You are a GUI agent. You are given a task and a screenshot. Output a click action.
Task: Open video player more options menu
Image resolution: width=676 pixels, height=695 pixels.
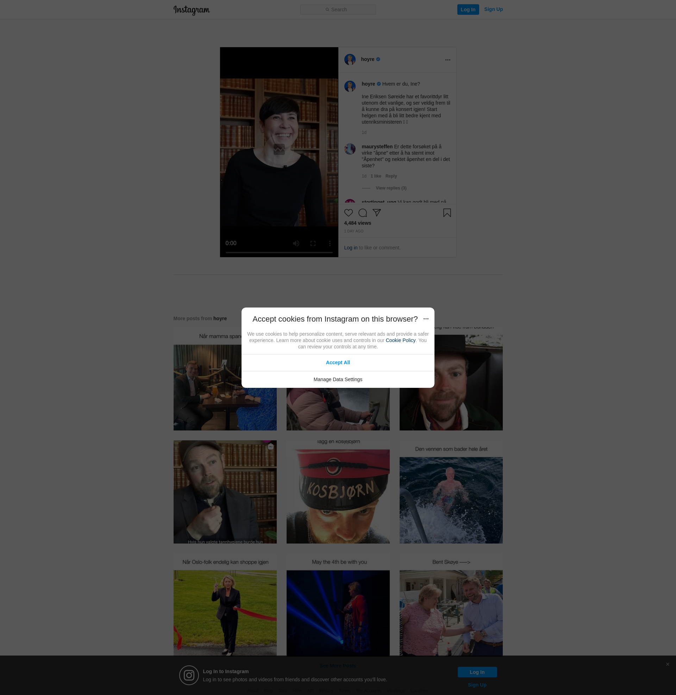(x=330, y=243)
